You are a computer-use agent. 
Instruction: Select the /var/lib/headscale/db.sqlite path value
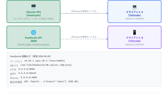pyautogui.click(x=46, y=65)
